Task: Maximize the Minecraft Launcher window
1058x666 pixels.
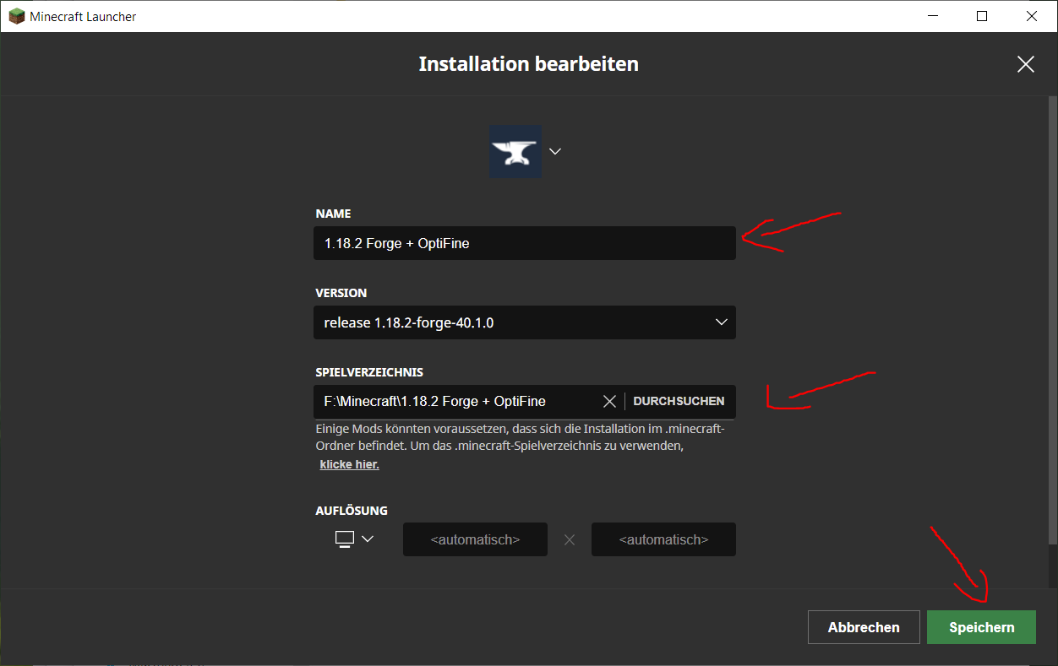Action: 982,16
